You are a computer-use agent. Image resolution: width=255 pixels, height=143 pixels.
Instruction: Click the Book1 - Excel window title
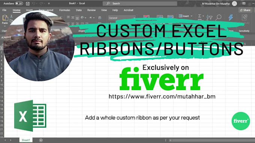pos(77,3)
